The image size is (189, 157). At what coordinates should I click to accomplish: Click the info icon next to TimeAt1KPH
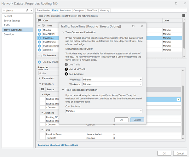pos(40,34)
